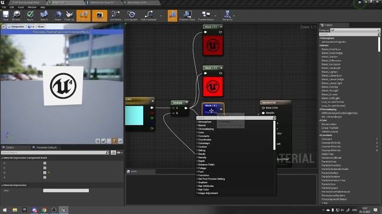
Task: Toggle the highlighted Stats toolbar button
Action: tap(172, 15)
